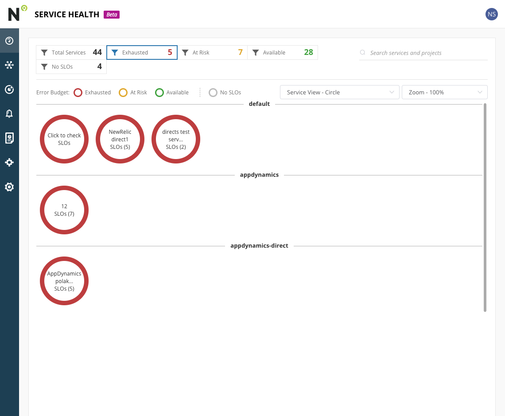Click the green Available legend circle
505x416 pixels.
[159, 93]
